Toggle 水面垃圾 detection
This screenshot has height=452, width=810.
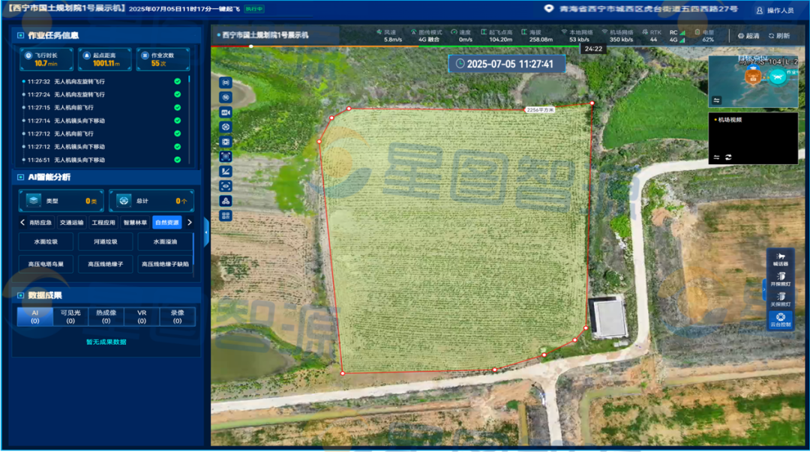pyautogui.click(x=46, y=242)
